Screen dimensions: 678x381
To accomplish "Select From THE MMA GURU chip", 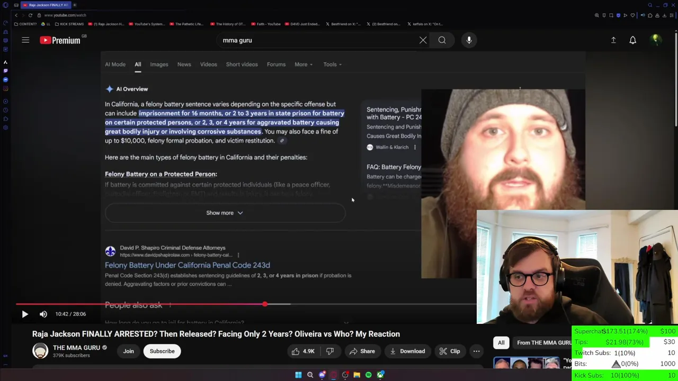I will (541, 343).
